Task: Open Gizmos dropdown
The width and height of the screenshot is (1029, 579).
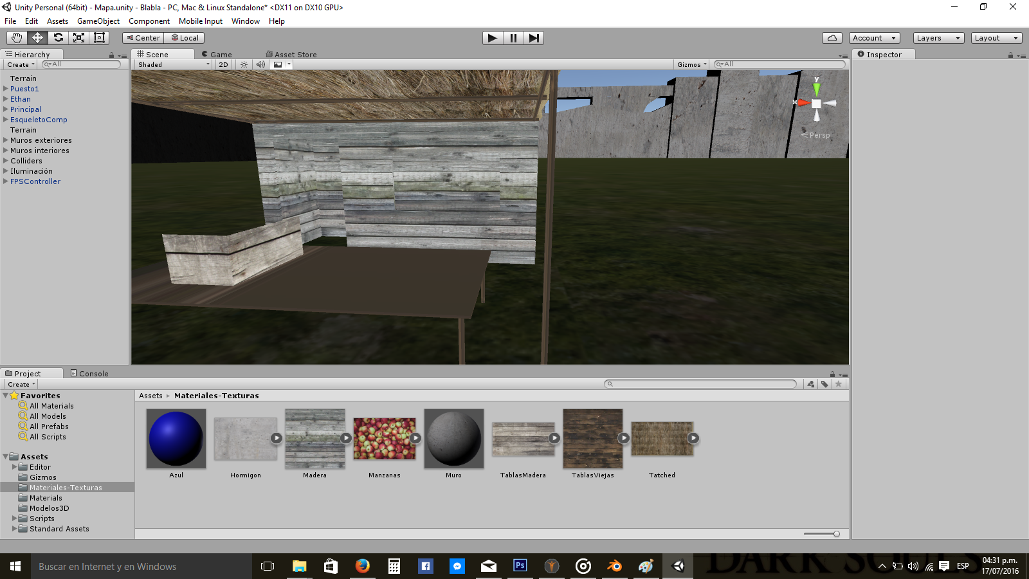Action: click(691, 64)
